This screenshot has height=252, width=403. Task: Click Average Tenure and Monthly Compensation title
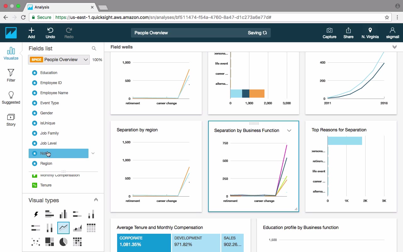[x=160, y=227]
